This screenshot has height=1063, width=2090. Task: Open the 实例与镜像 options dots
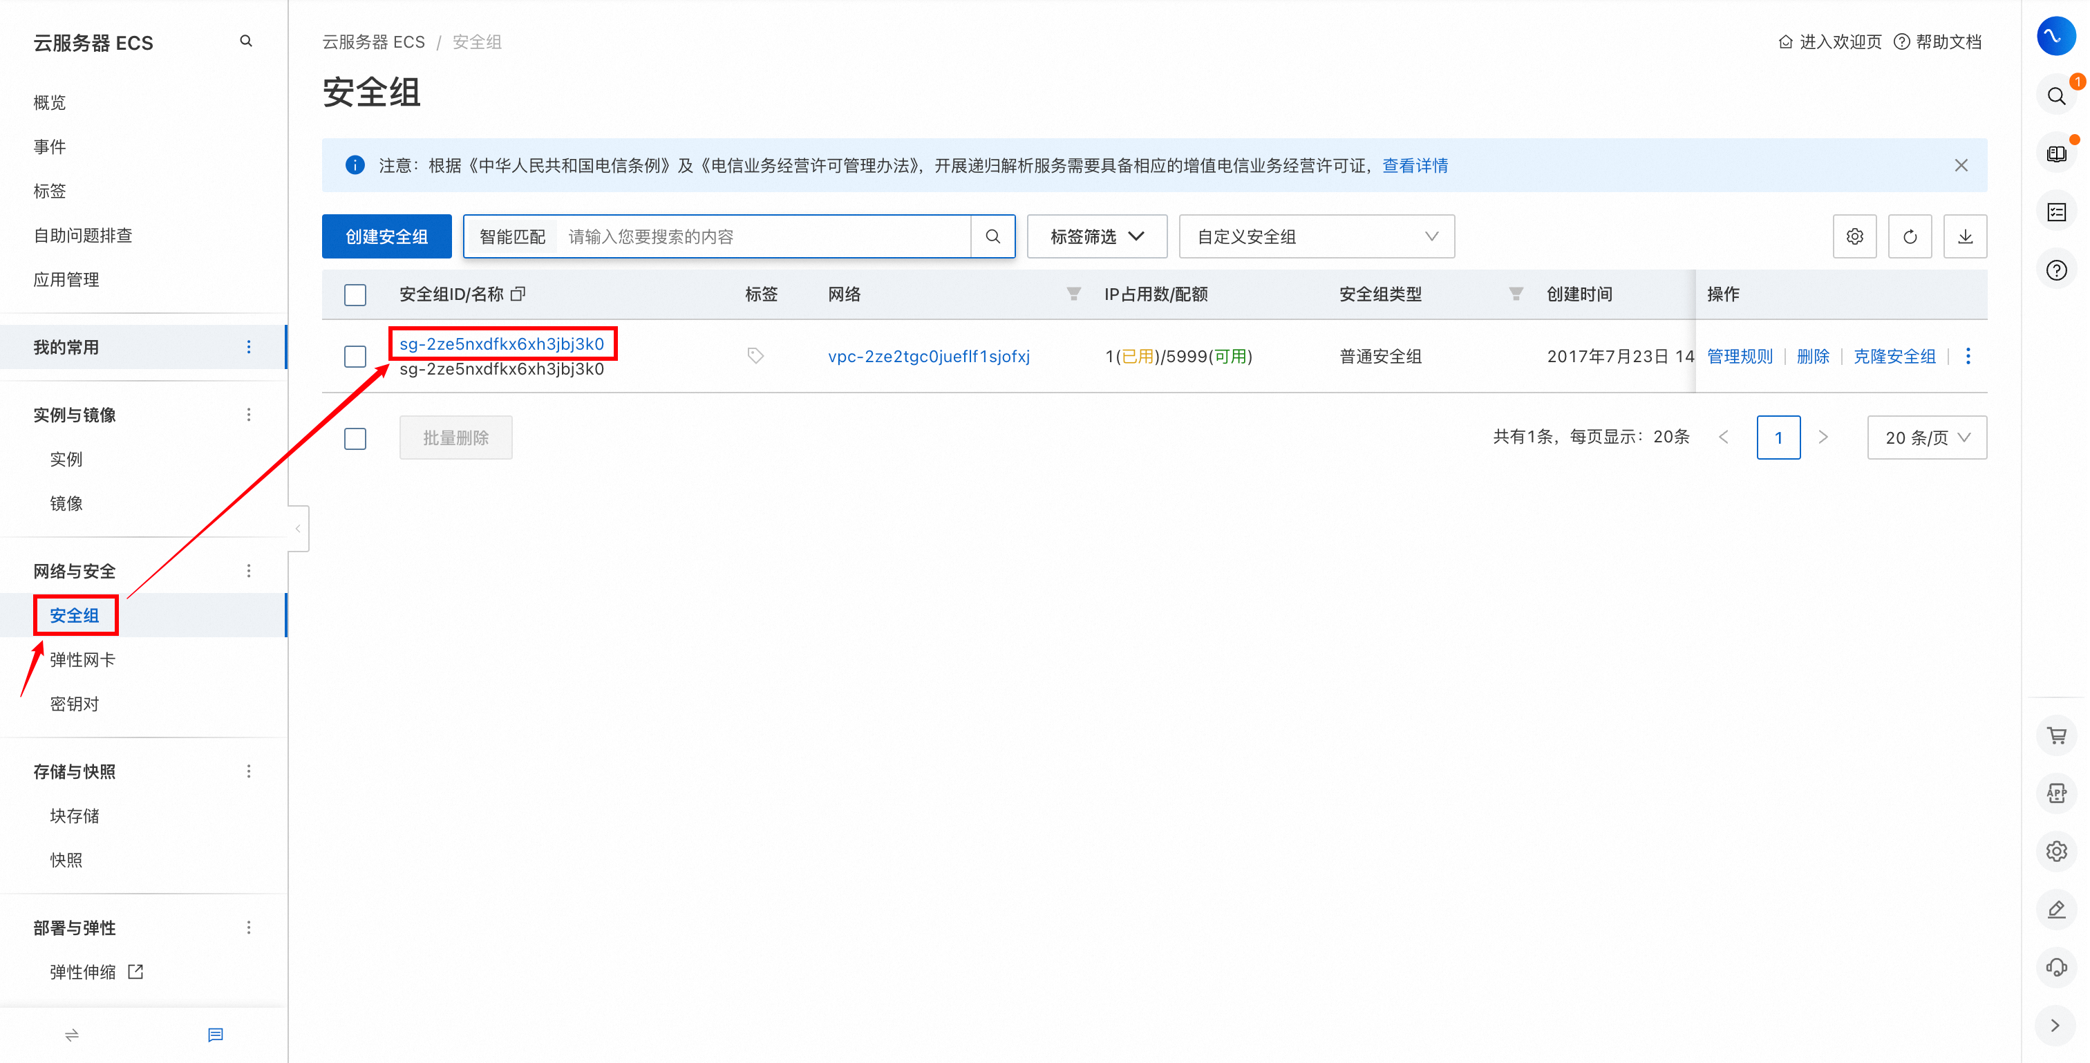pos(248,415)
